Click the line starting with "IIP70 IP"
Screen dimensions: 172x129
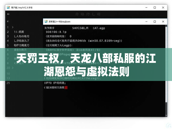pyautogui.click(x=55, y=83)
